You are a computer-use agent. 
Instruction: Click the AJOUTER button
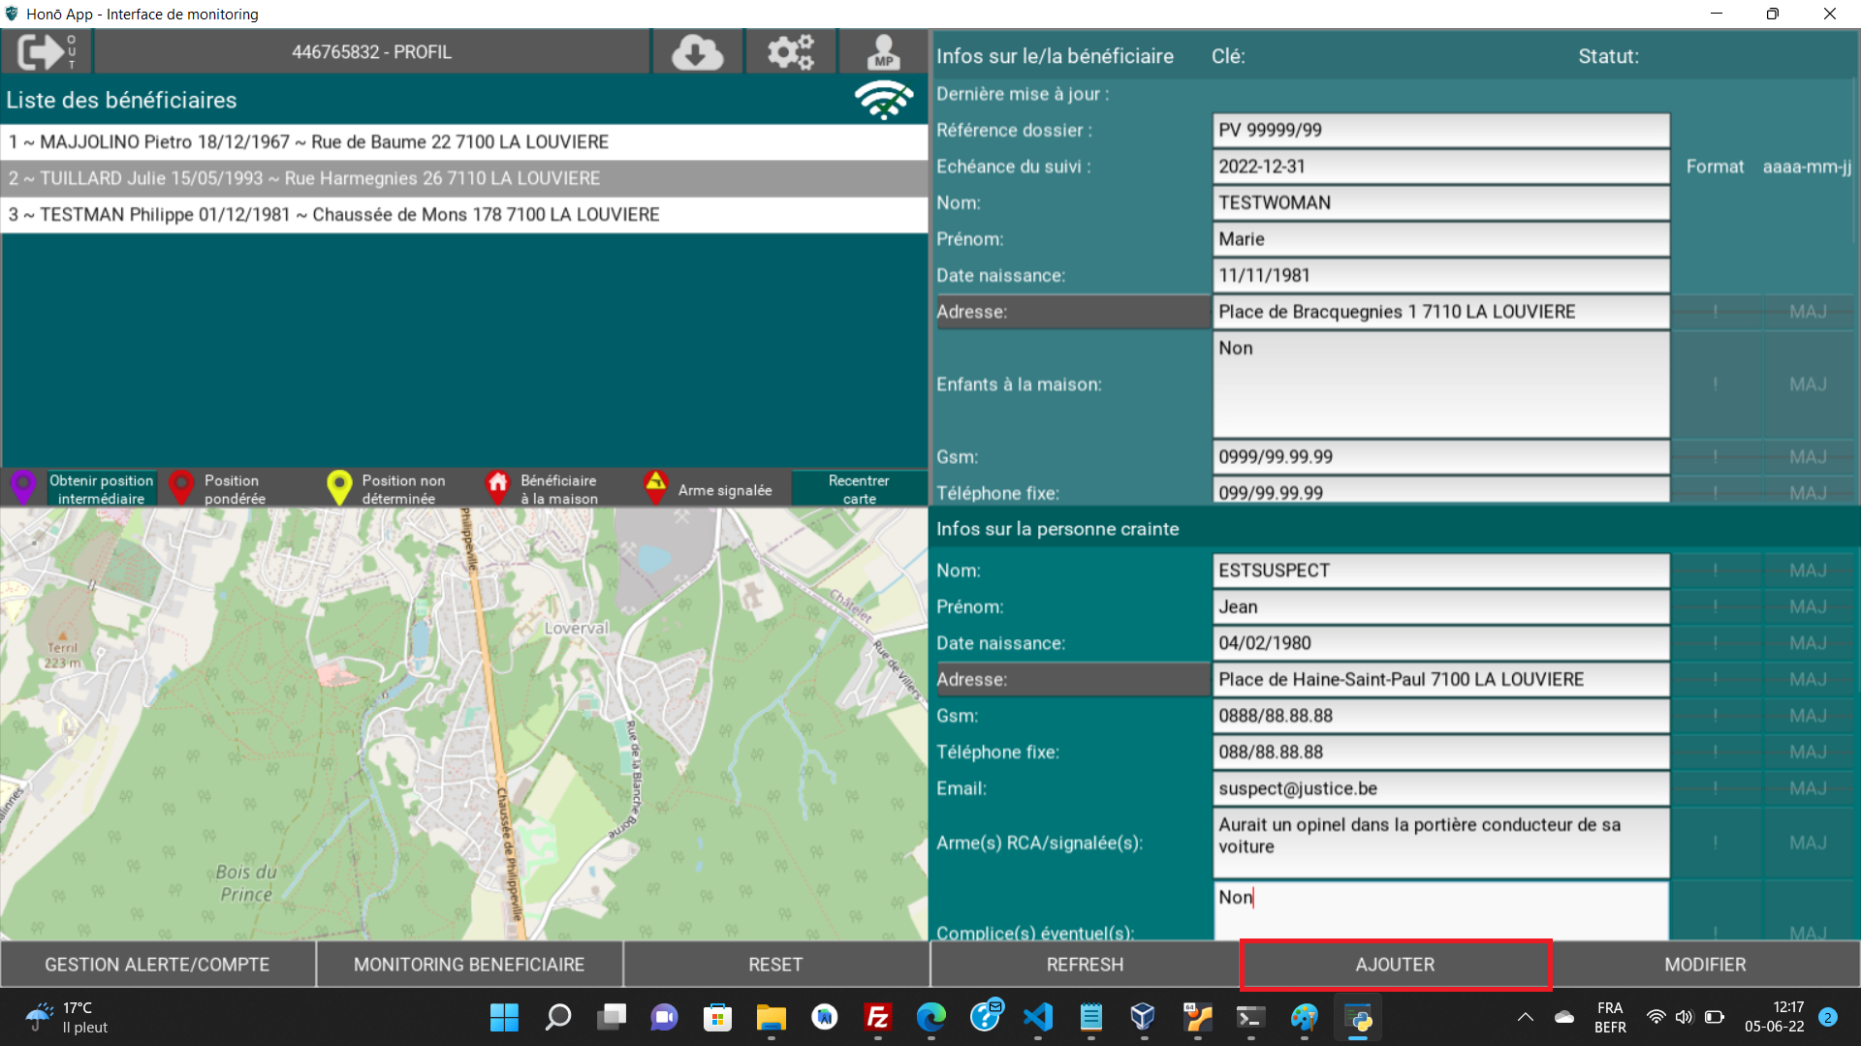tap(1395, 965)
